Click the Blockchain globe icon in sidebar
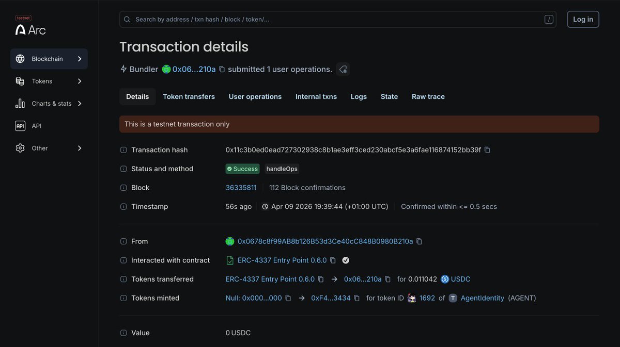 pos(20,59)
